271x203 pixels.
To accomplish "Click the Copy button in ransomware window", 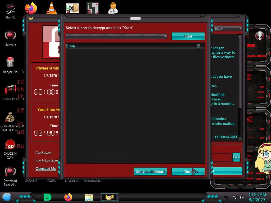I will pyautogui.click(x=236, y=157).
